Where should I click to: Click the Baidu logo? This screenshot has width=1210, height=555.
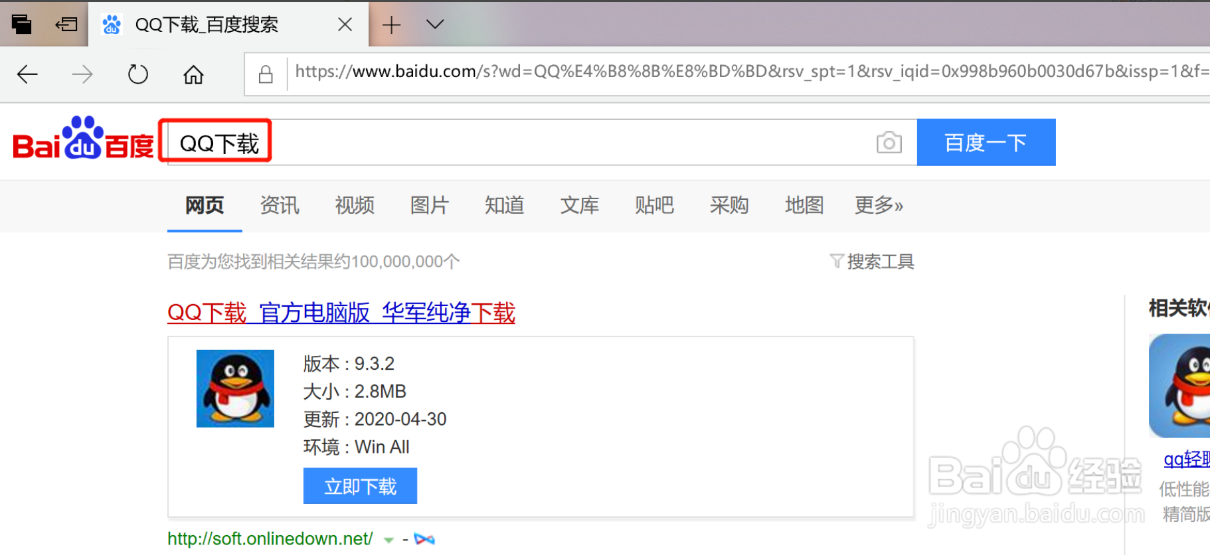(83, 139)
